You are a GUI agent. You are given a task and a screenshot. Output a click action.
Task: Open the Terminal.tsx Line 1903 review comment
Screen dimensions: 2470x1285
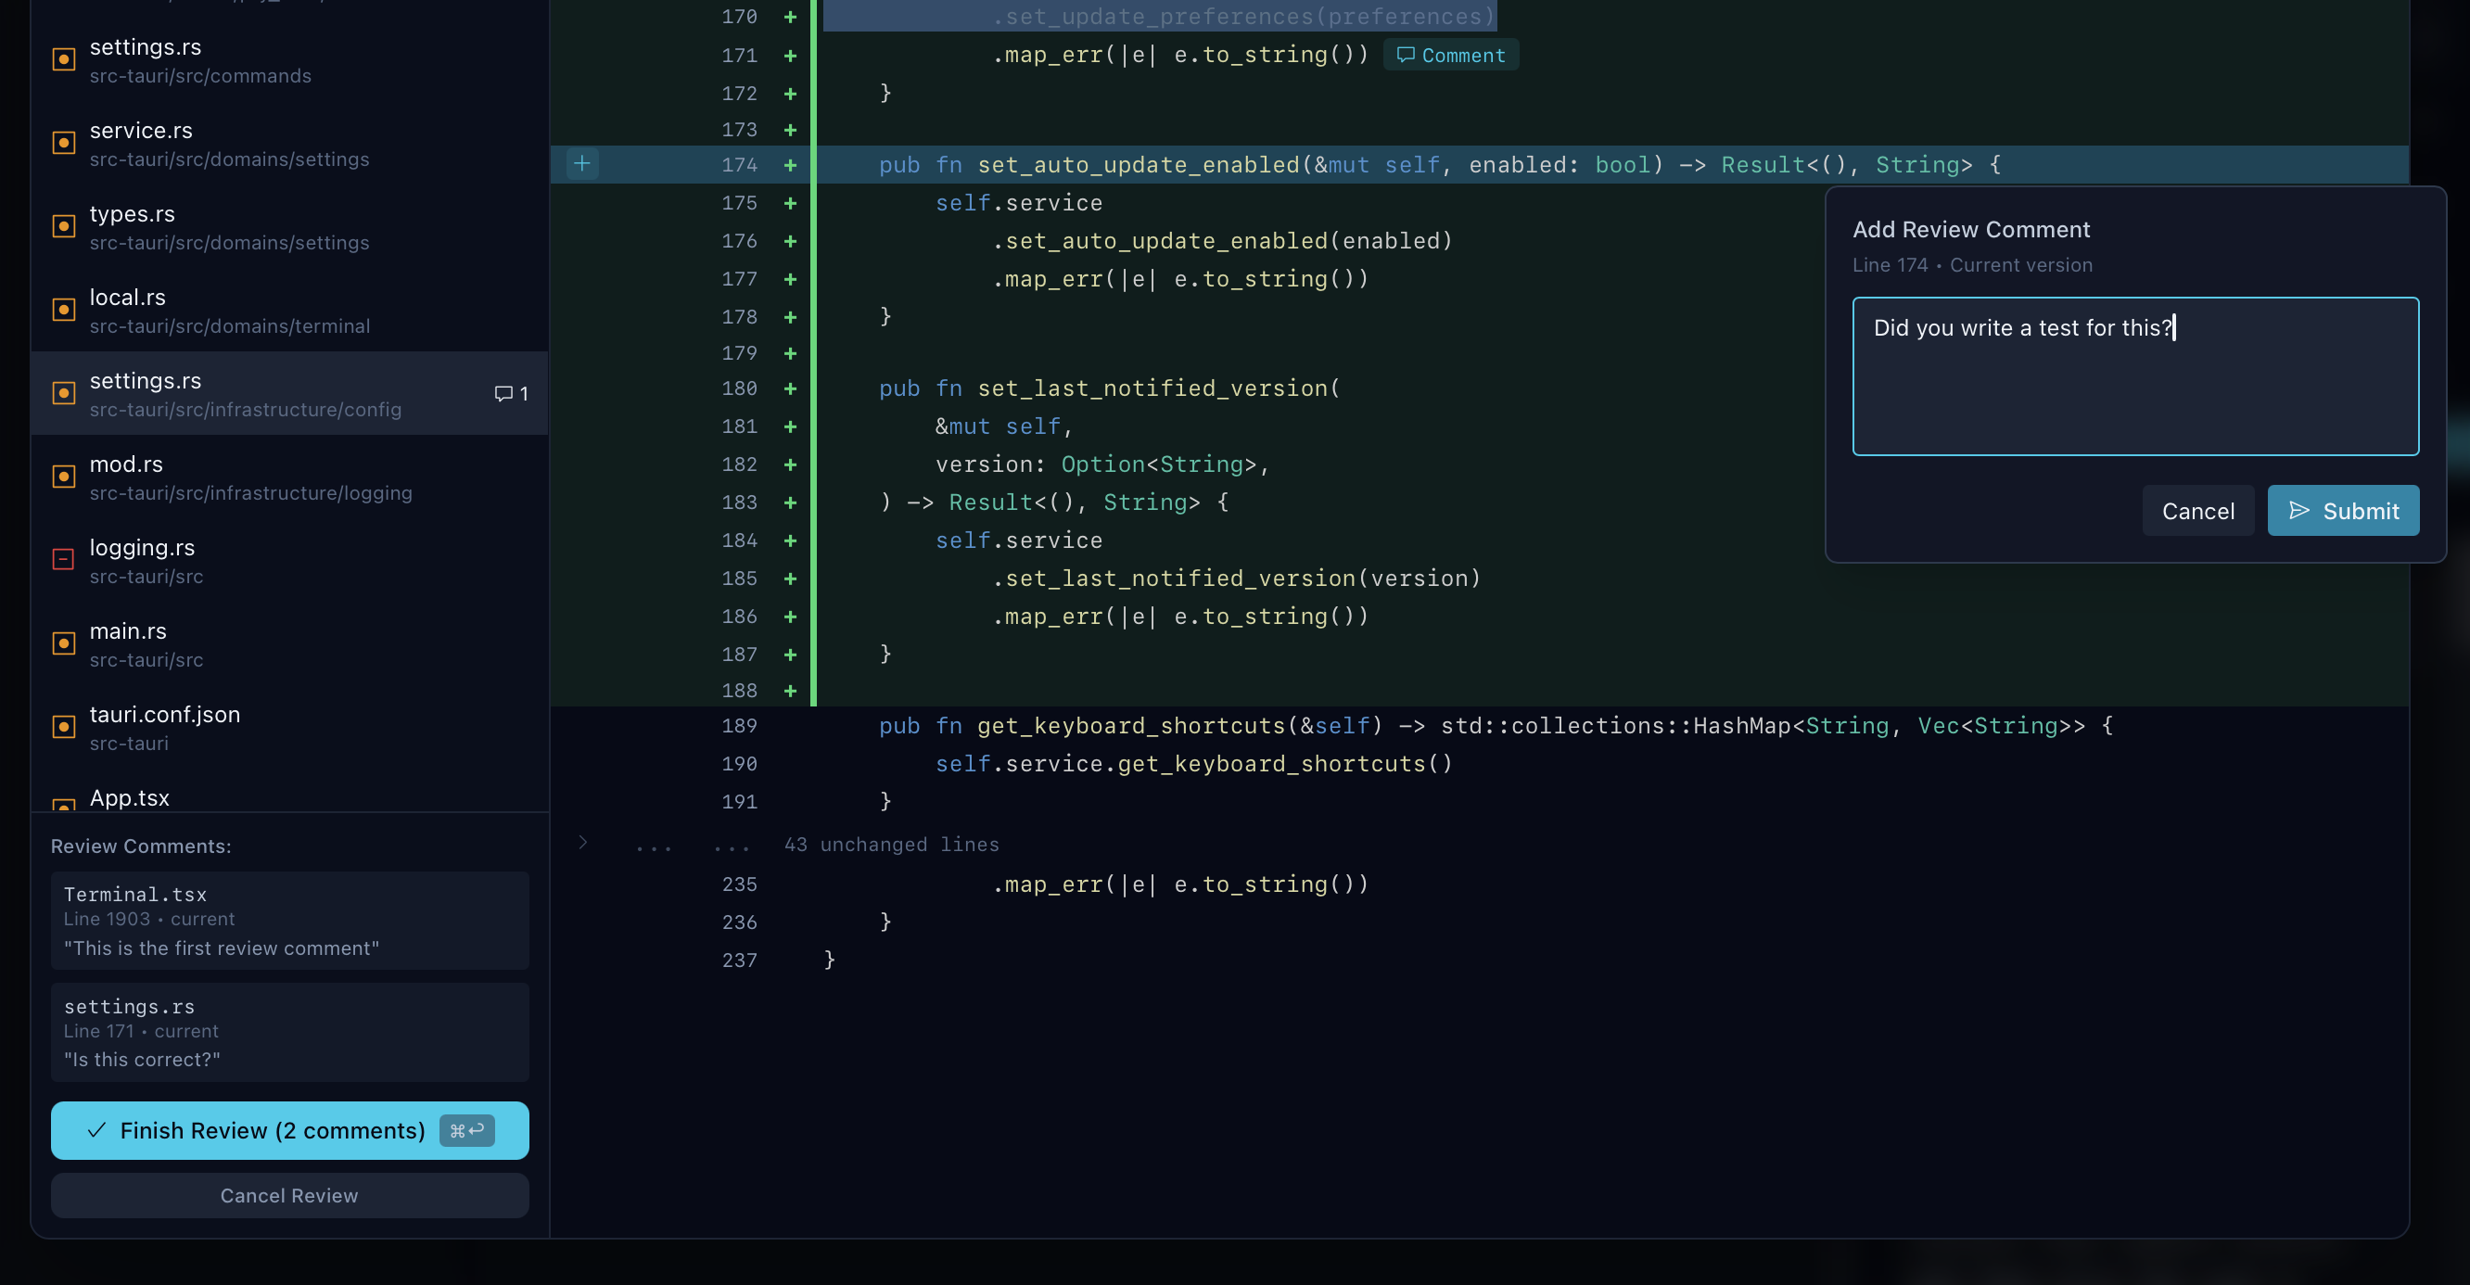tap(288, 921)
